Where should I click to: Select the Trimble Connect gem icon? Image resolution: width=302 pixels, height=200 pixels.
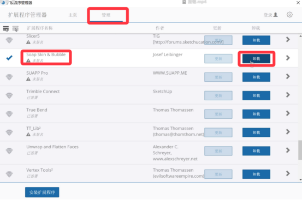click(x=9, y=95)
